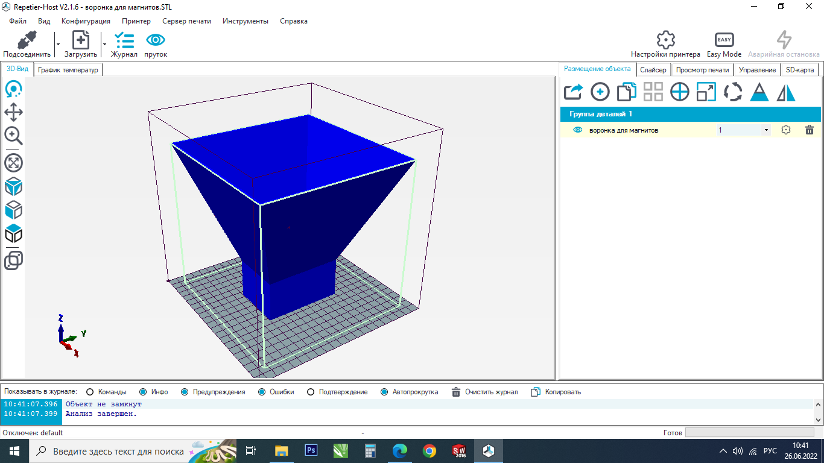The image size is (824, 463).
Task: Open the scale object tool
Action: coord(706,92)
